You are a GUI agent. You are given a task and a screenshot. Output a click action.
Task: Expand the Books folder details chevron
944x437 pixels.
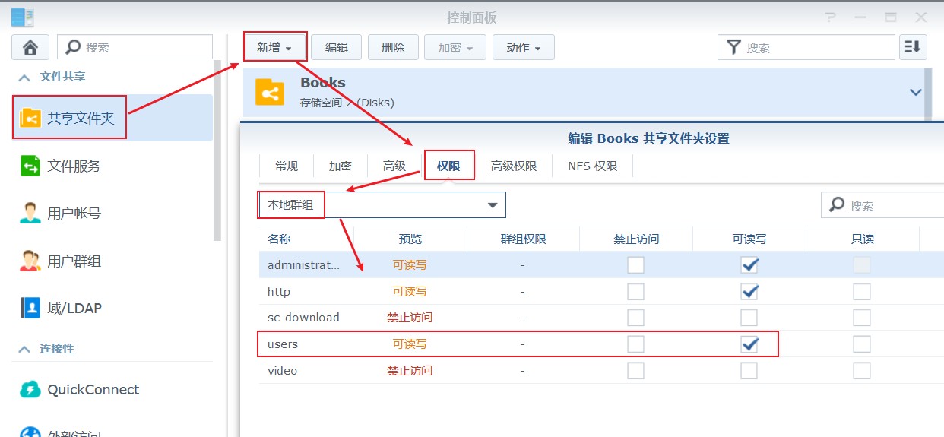[x=915, y=93]
